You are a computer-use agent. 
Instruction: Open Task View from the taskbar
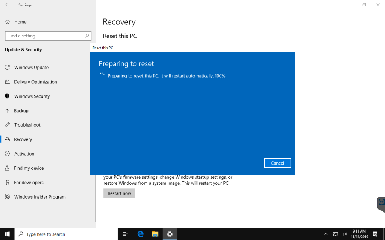[x=125, y=234]
